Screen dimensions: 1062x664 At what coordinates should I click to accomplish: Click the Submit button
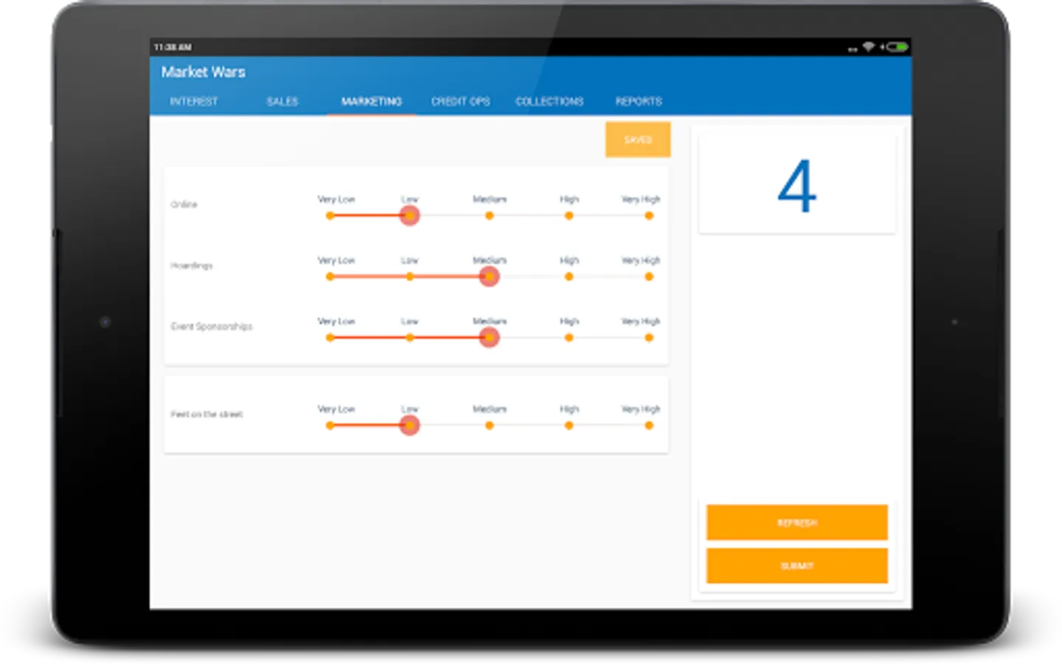(x=796, y=566)
